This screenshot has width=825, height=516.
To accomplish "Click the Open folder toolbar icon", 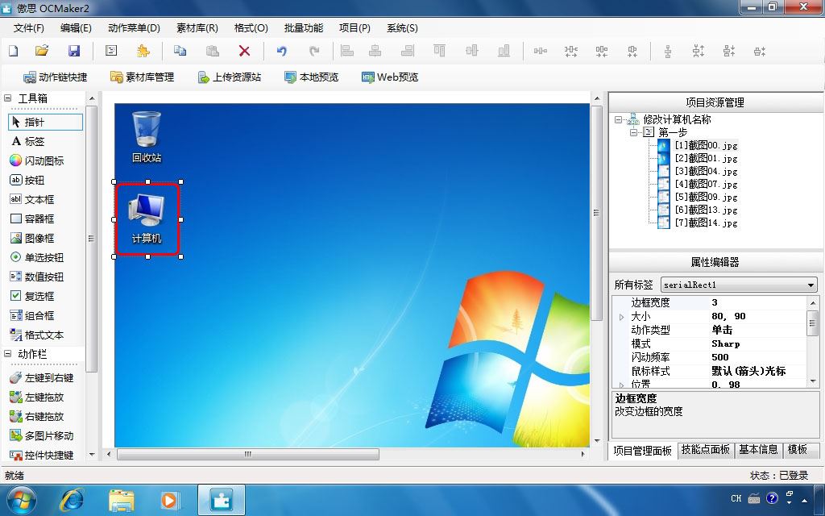I will pyautogui.click(x=42, y=51).
